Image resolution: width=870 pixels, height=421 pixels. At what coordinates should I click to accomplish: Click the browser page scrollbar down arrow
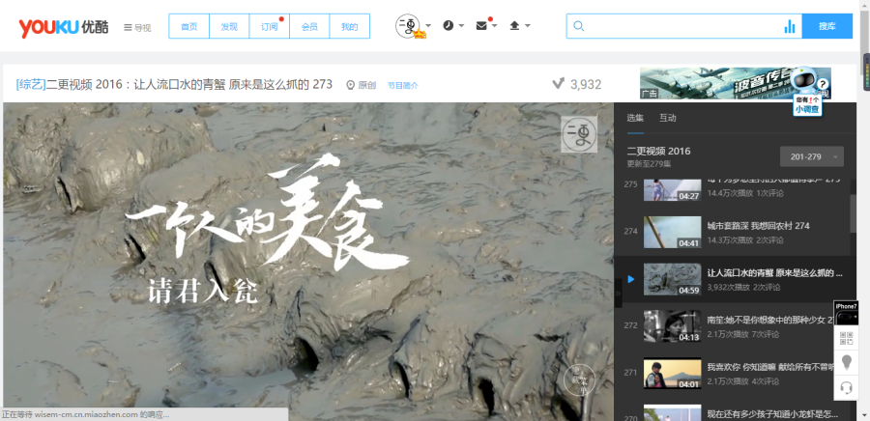865,416
